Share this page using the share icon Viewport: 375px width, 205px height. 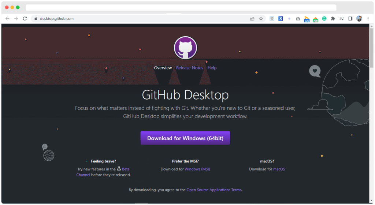pos(252,19)
